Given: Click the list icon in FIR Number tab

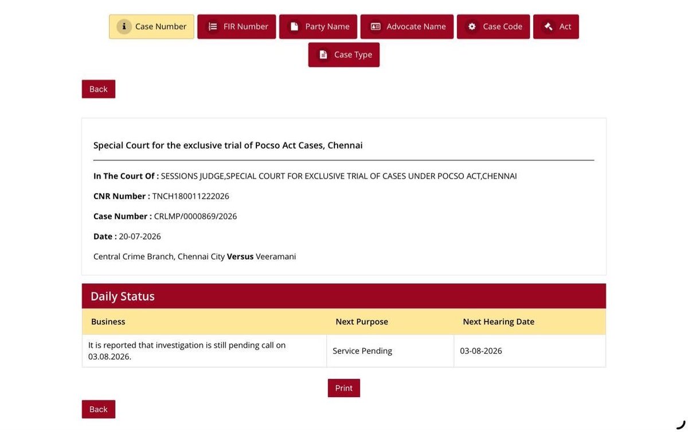Looking at the screenshot, I should (x=213, y=26).
